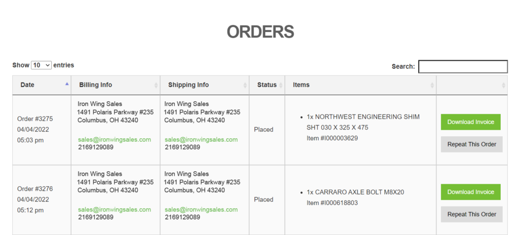The width and height of the screenshot is (519, 235).
Task: Open shipping email link for Order #3275
Action: [201, 140]
